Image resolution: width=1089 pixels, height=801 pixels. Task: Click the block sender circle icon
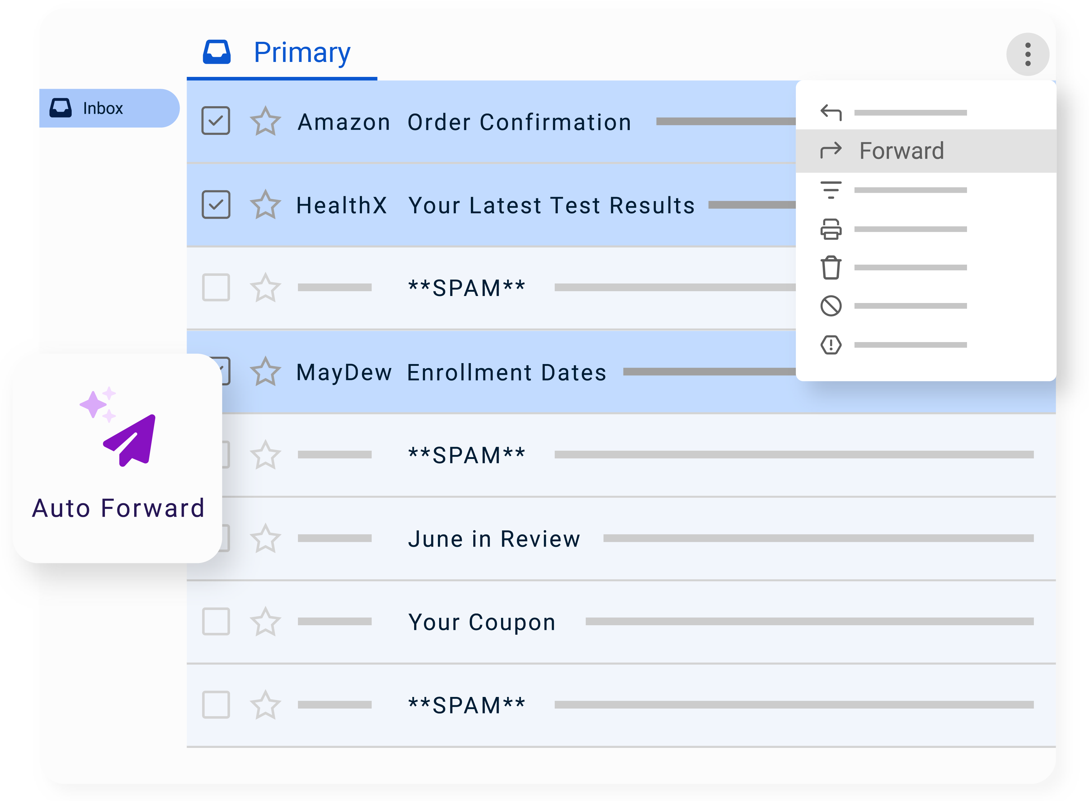coord(831,306)
